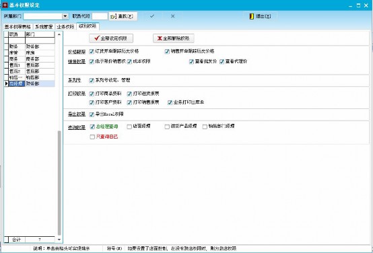Screen dimensions: 373x253
Task: Disable the 导出Excel权限 checkbox
Action: coord(92,114)
